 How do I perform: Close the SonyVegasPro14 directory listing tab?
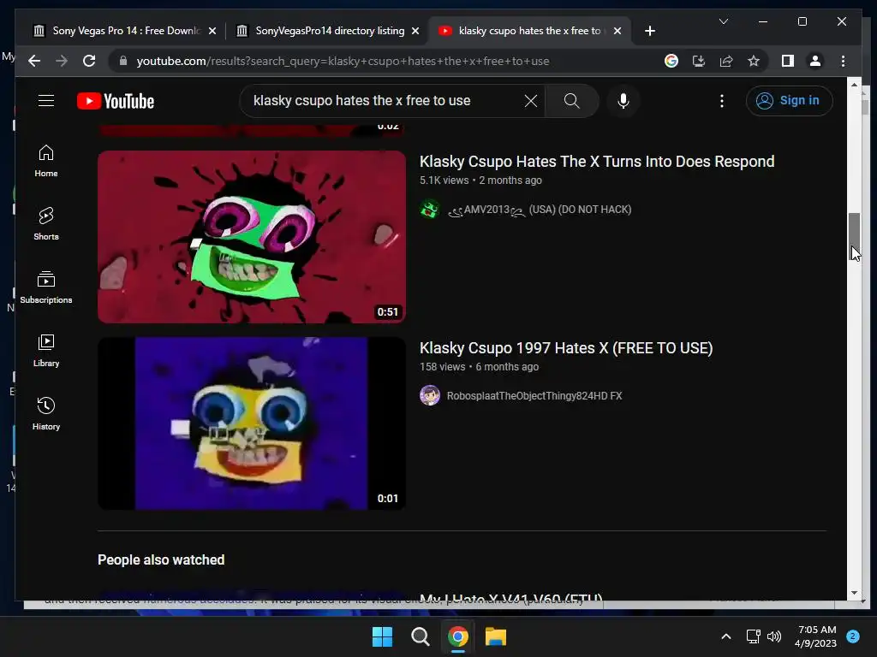415,31
